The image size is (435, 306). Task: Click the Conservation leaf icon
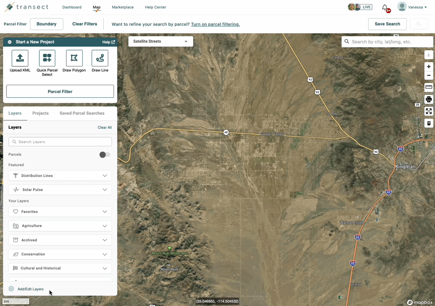point(16,254)
